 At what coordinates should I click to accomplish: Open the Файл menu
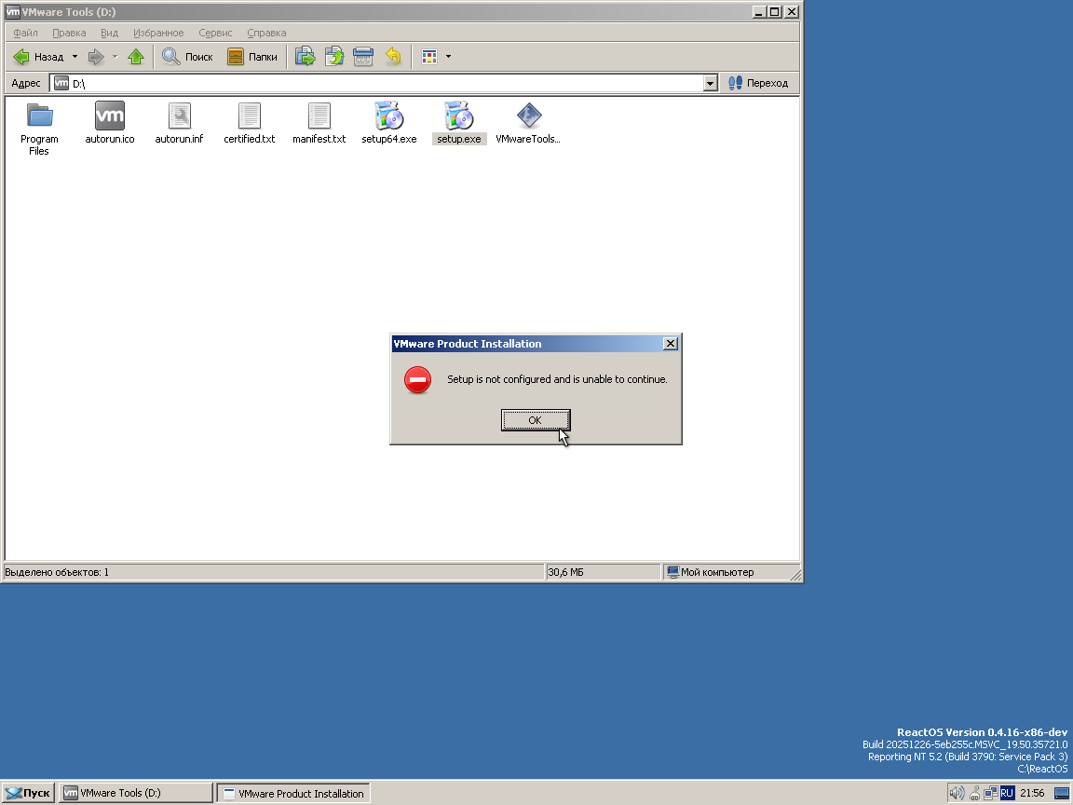coord(25,33)
